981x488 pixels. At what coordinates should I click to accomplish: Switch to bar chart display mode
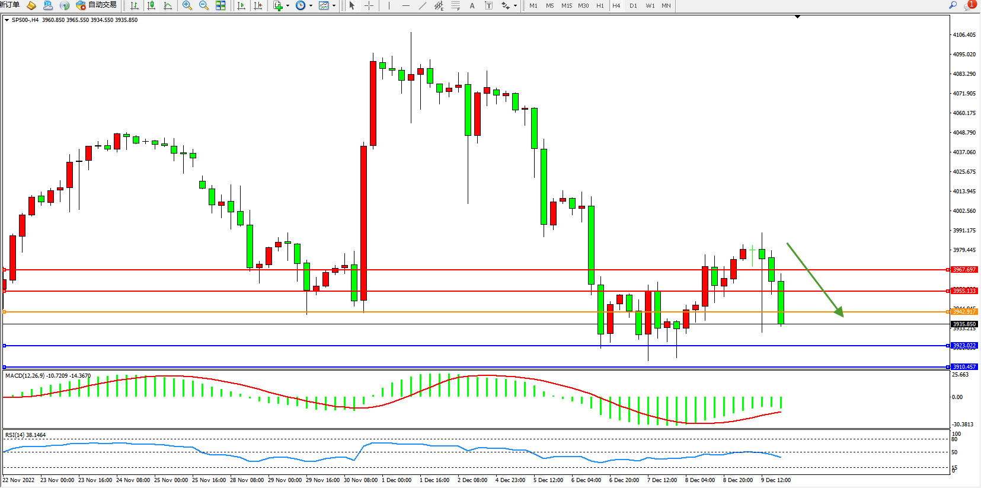coord(135,5)
